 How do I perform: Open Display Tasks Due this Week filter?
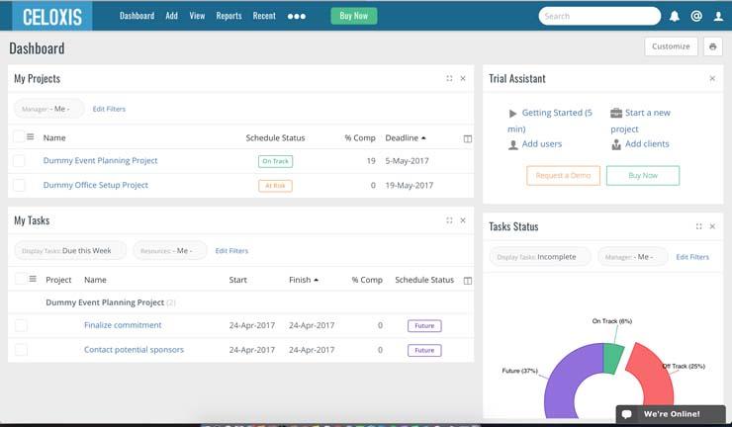pos(70,251)
